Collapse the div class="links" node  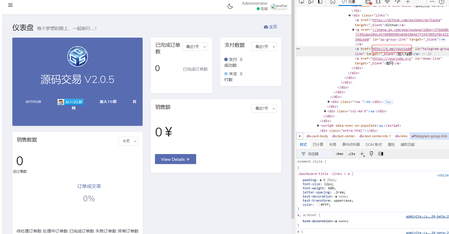[x=350, y=15]
